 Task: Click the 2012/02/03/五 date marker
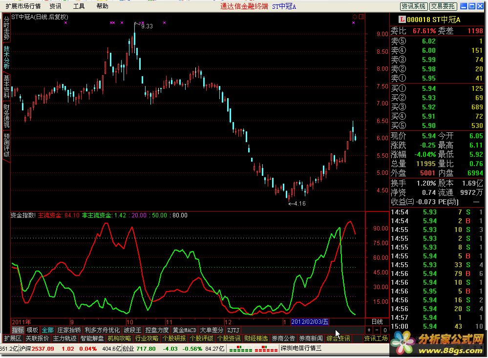[310, 321]
